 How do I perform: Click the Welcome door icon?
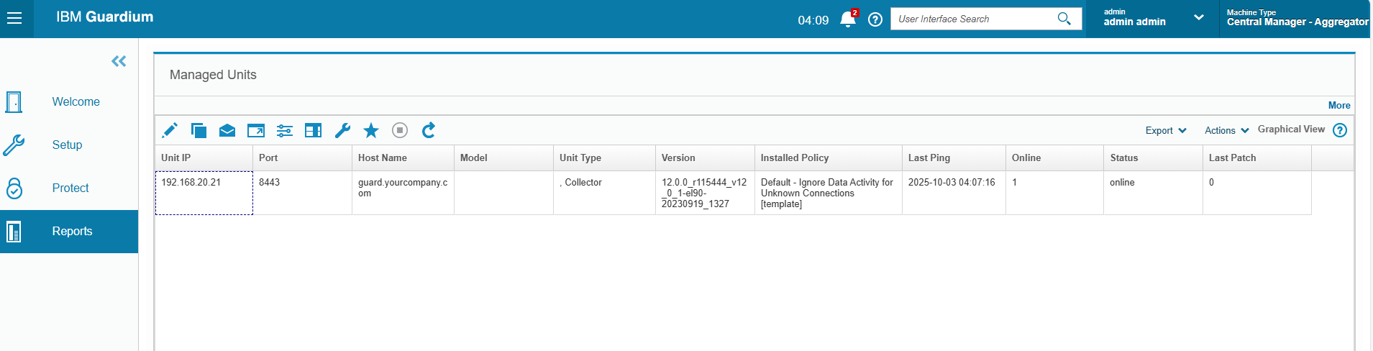coord(14,102)
